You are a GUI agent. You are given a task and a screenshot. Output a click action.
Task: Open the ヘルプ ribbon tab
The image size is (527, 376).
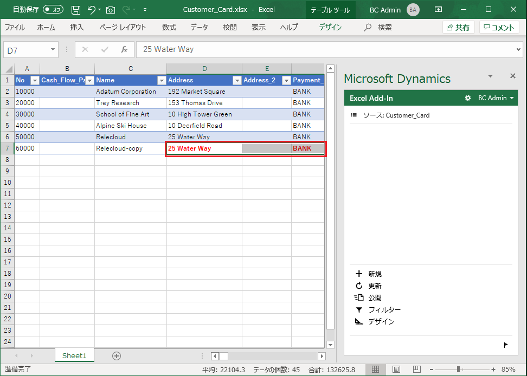(289, 27)
